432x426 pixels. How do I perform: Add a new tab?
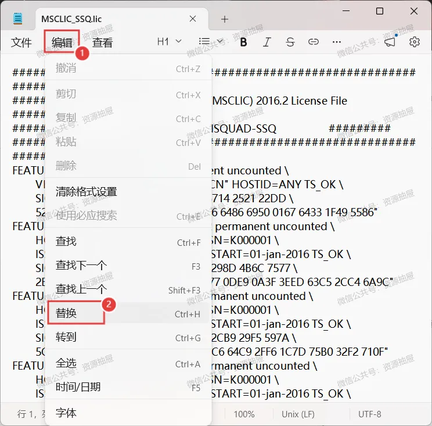(x=225, y=19)
